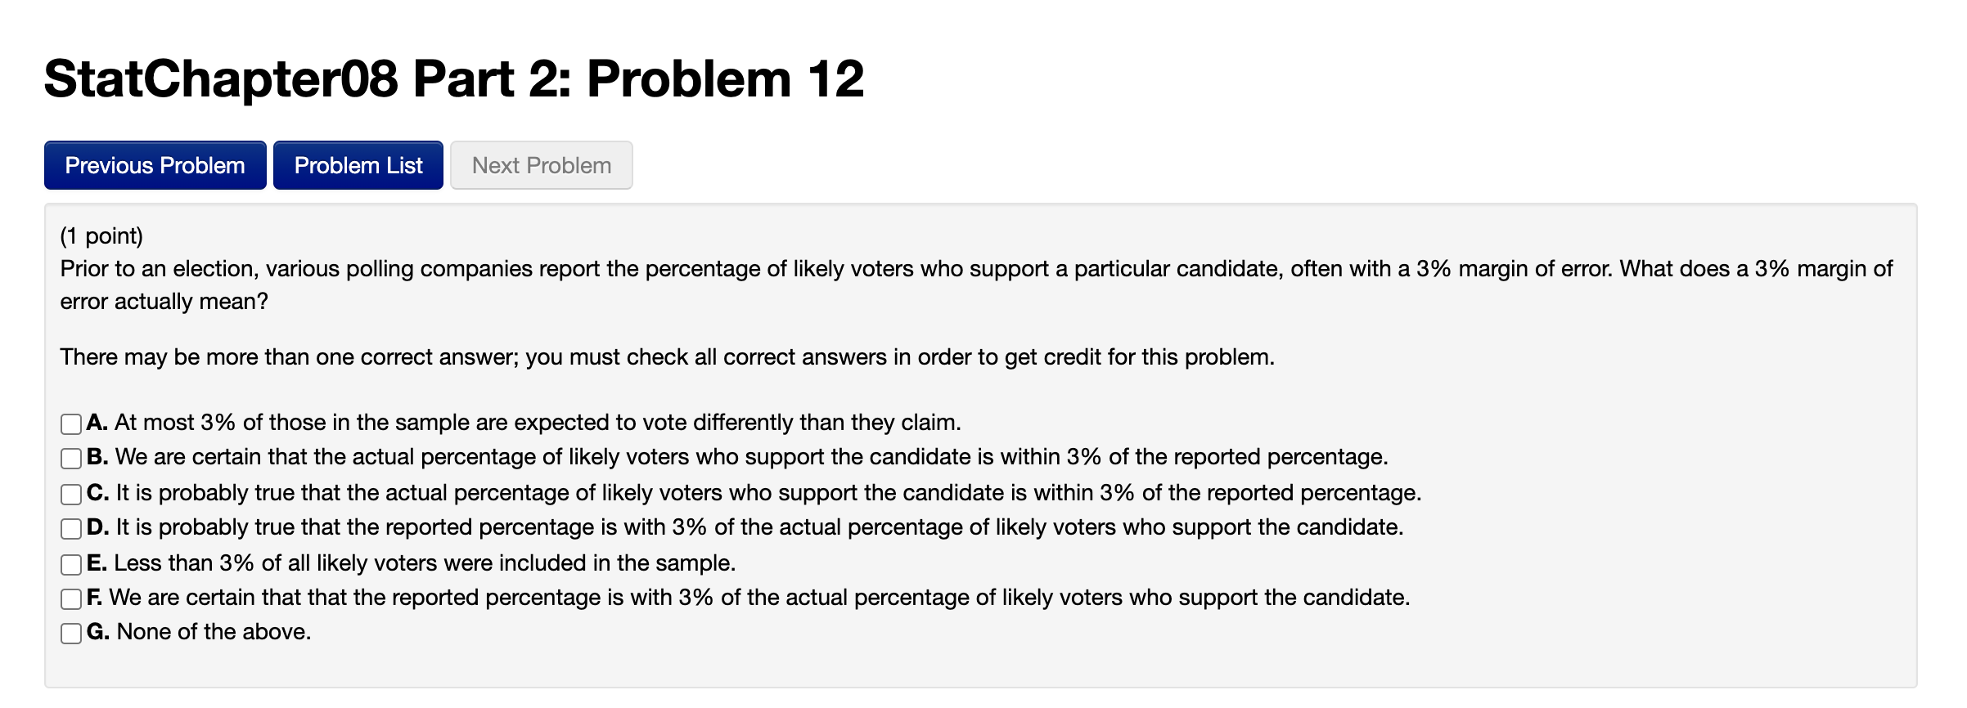Check answer option D about reported percentage

[x=70, y=528]
